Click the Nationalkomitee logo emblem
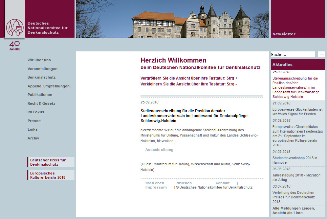 [15, 27]
